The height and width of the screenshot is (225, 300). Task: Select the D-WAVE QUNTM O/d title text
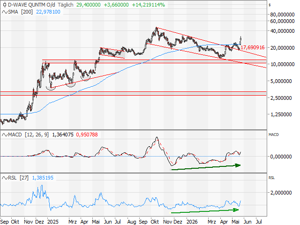pos(31,5)
